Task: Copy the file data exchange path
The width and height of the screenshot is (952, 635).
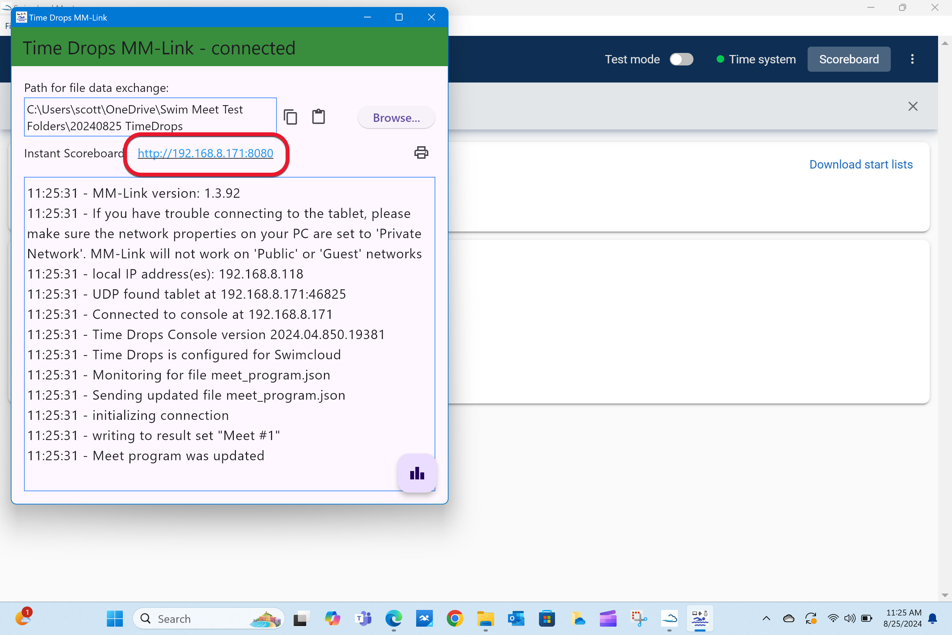Action: pos(290,117)
